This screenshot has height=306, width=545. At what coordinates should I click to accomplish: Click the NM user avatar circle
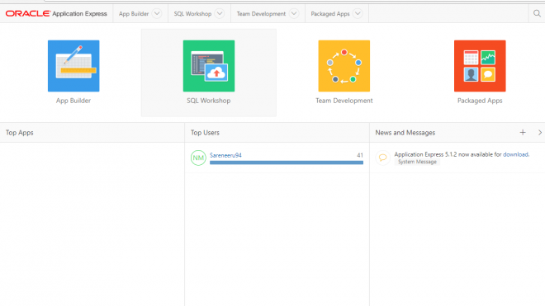click(x=198, y=158)
